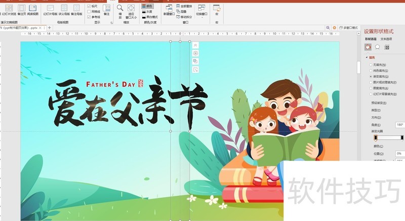Open Switch Windows dropdown (切换窗口)
This screenshot has width=405, height=221.
(x=201, y=11)
